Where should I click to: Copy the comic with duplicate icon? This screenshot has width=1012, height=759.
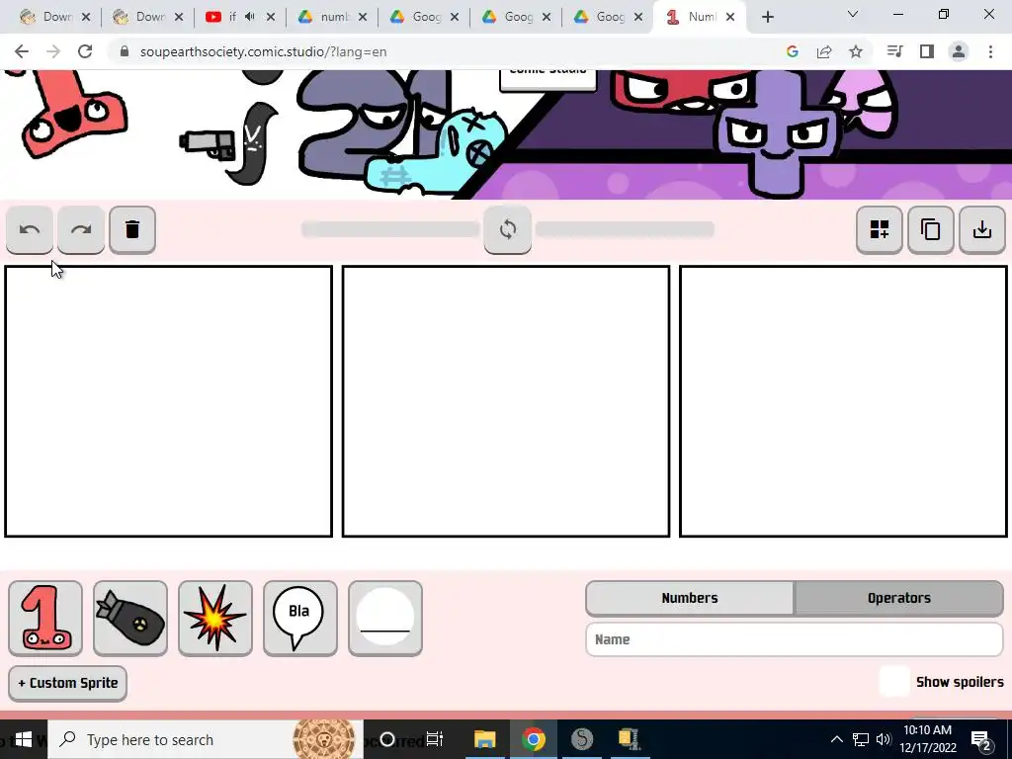coord(931,229)
